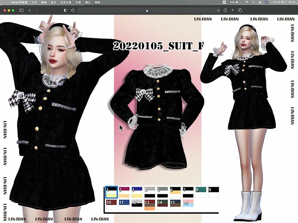This screenshot has width=298, height=223.
Task: Open the Safari浏览器 app menu
Action: pyautogui.click(x=19, y=3)
